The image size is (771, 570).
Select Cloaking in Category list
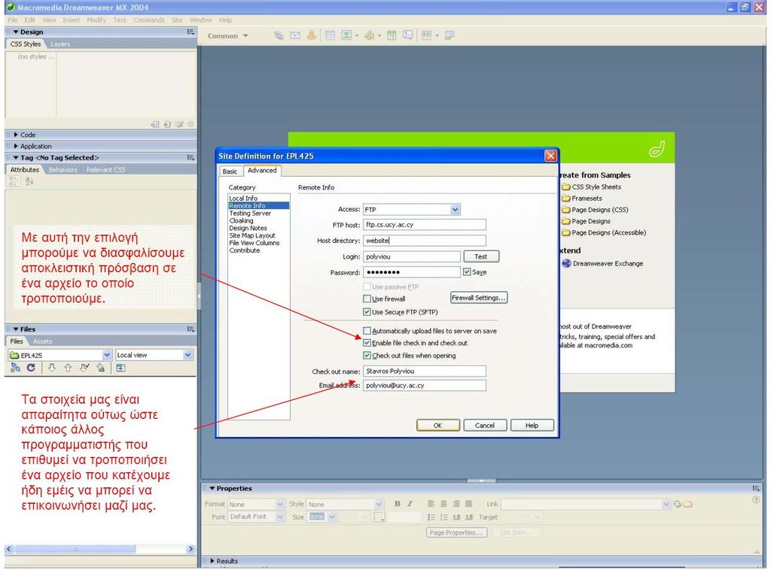coord(241,220)
